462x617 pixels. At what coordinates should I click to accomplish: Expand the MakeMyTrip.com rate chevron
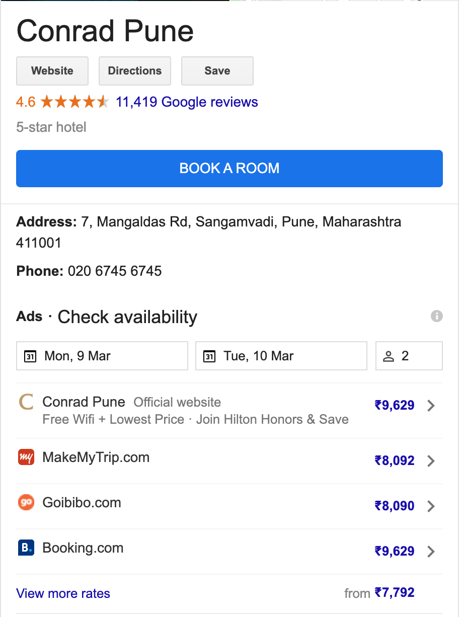431,461
